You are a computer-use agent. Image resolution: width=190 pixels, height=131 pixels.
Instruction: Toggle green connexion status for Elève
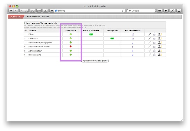(x=71, y=34)
